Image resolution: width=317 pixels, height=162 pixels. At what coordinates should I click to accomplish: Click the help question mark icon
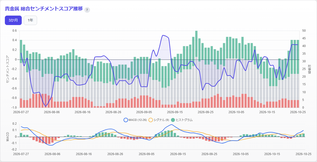pos(87,10)
